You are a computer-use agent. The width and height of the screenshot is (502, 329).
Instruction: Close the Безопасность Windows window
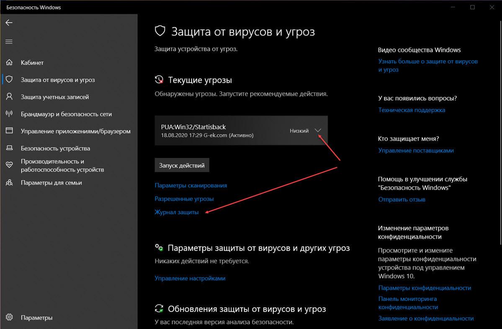pos(492,7)
